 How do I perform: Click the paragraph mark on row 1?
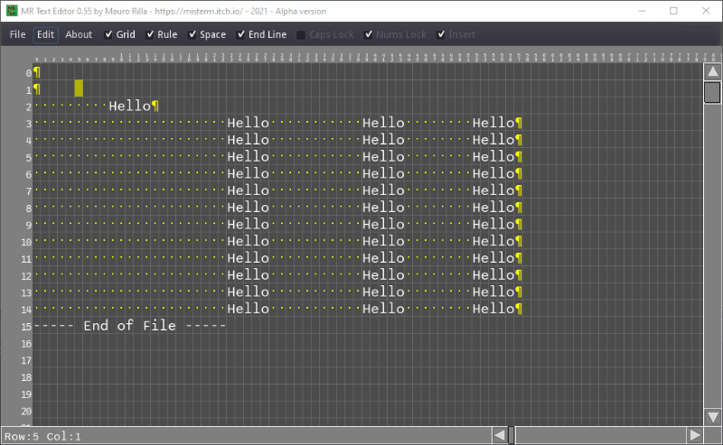pos(37,88)
